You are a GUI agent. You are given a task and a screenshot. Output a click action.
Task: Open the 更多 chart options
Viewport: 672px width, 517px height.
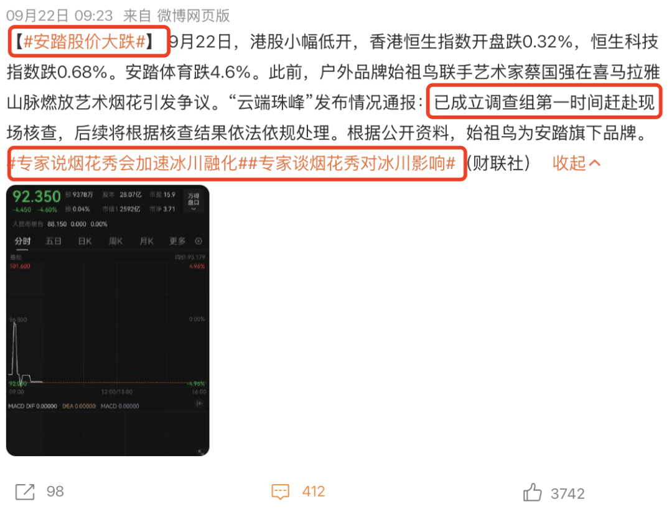177,241
